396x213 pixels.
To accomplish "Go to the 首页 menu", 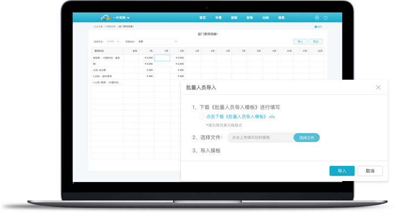I will [x=203, y=18].
